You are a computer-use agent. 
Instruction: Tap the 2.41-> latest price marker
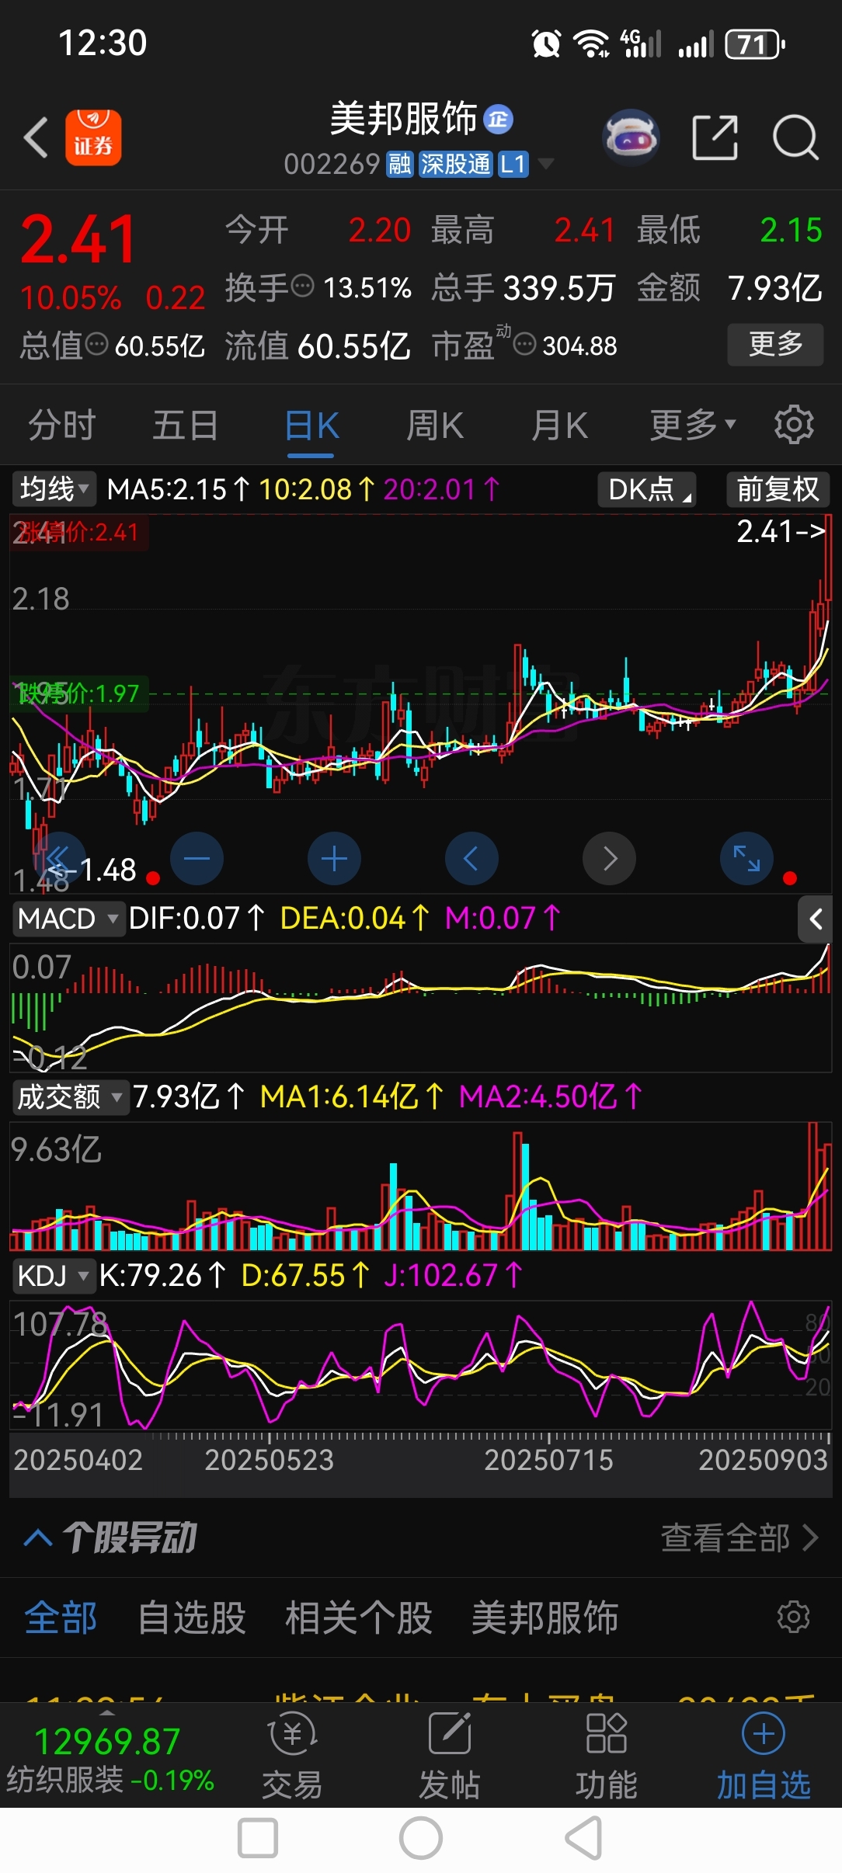point(781,531)
